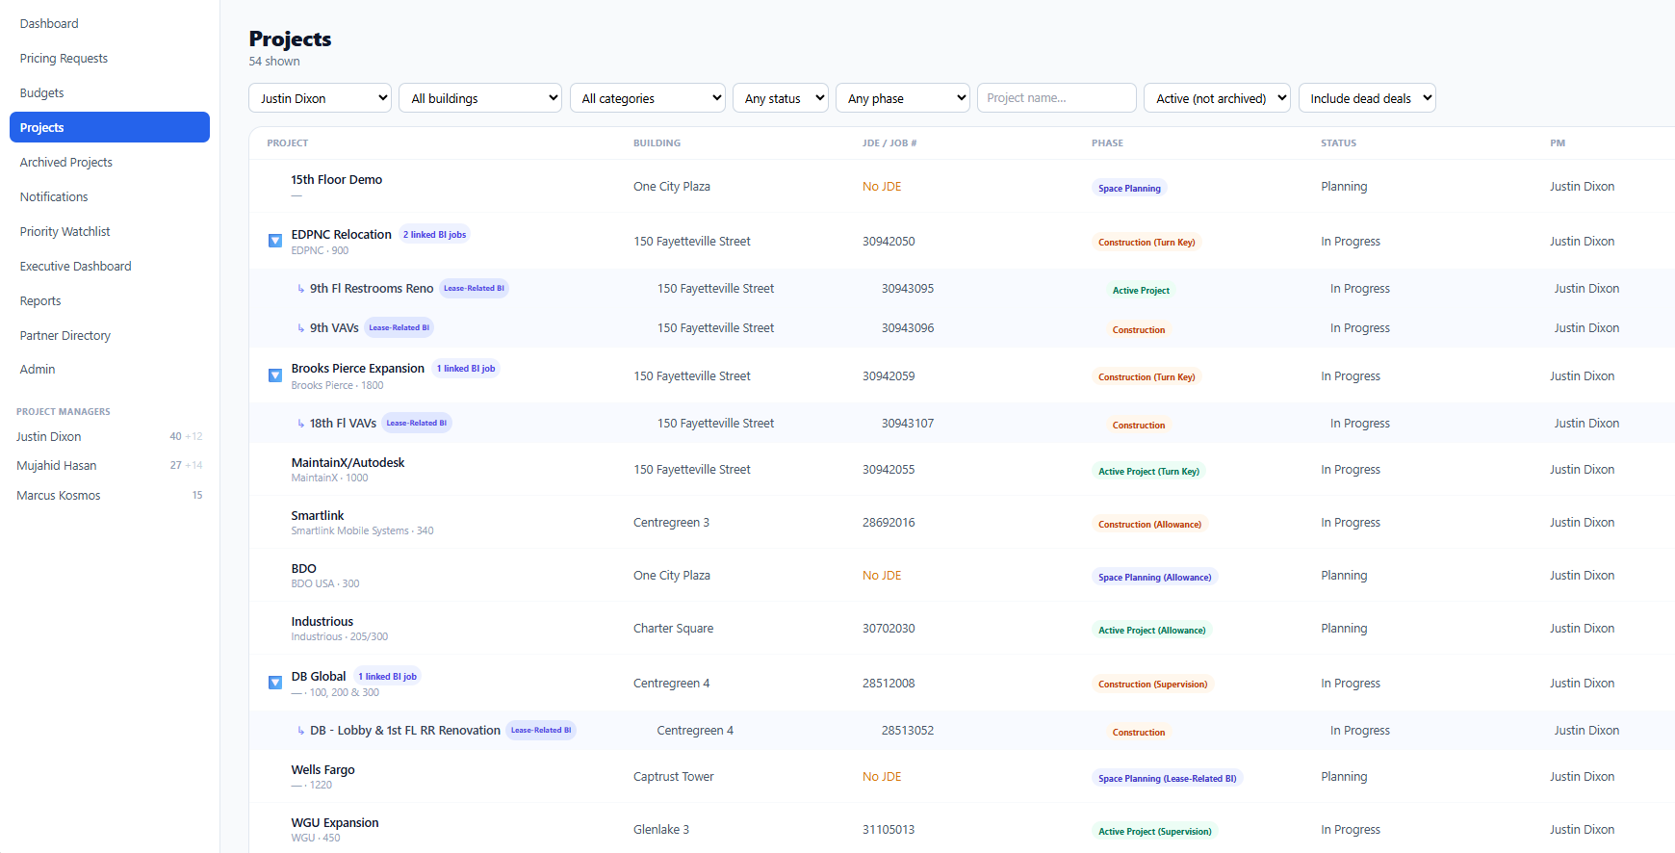Image resolution: width=1675 pixels, height=853 pixels.
Task: Open the Any status dropdown
Action: tap(781, 98)
